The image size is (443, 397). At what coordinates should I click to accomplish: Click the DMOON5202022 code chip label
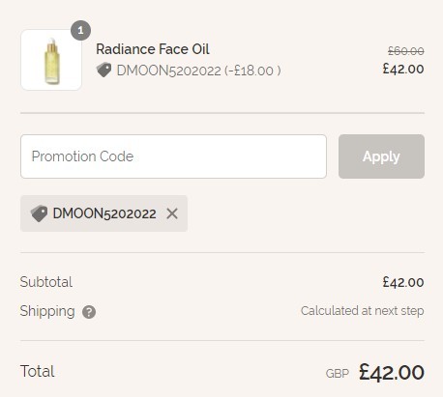(x=104, y=213)
